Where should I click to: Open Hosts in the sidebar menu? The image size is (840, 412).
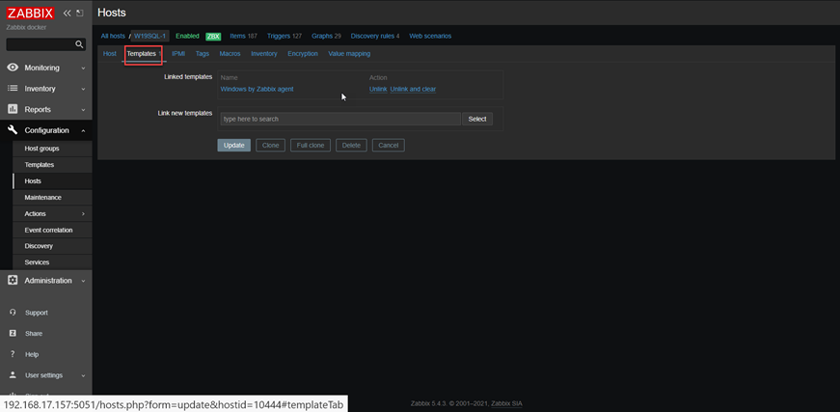[33, 181]
